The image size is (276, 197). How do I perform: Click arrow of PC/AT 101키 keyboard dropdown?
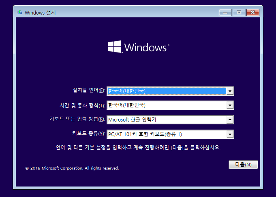pyautogui.click(x=230, y=134)
